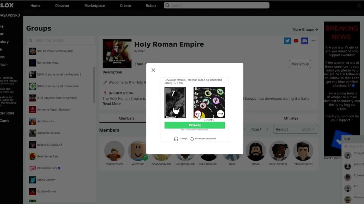Click the Uruchom ponownie restart icon

[192, 139]
